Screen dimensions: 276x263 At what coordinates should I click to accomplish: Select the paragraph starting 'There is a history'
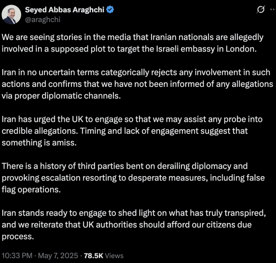coord(133,178)
